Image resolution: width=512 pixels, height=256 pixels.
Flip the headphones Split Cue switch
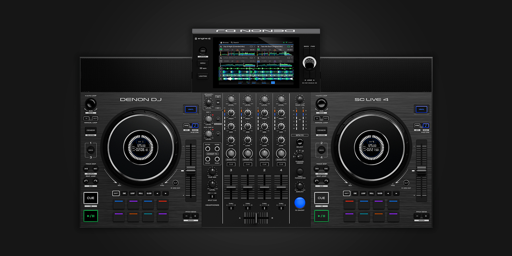212,196
